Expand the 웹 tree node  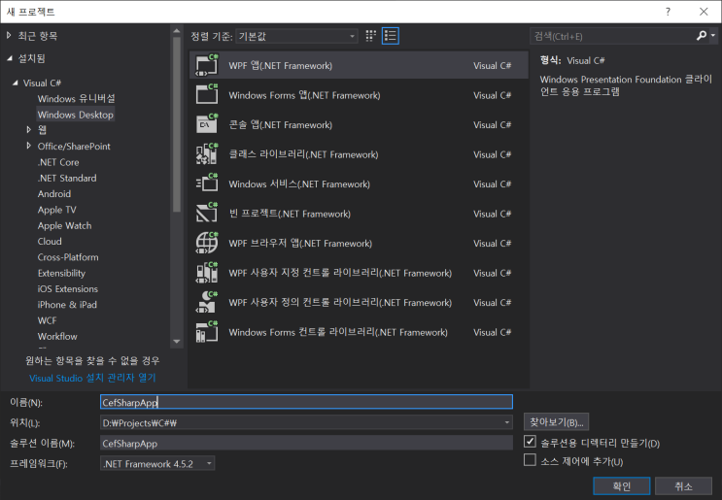28,130
